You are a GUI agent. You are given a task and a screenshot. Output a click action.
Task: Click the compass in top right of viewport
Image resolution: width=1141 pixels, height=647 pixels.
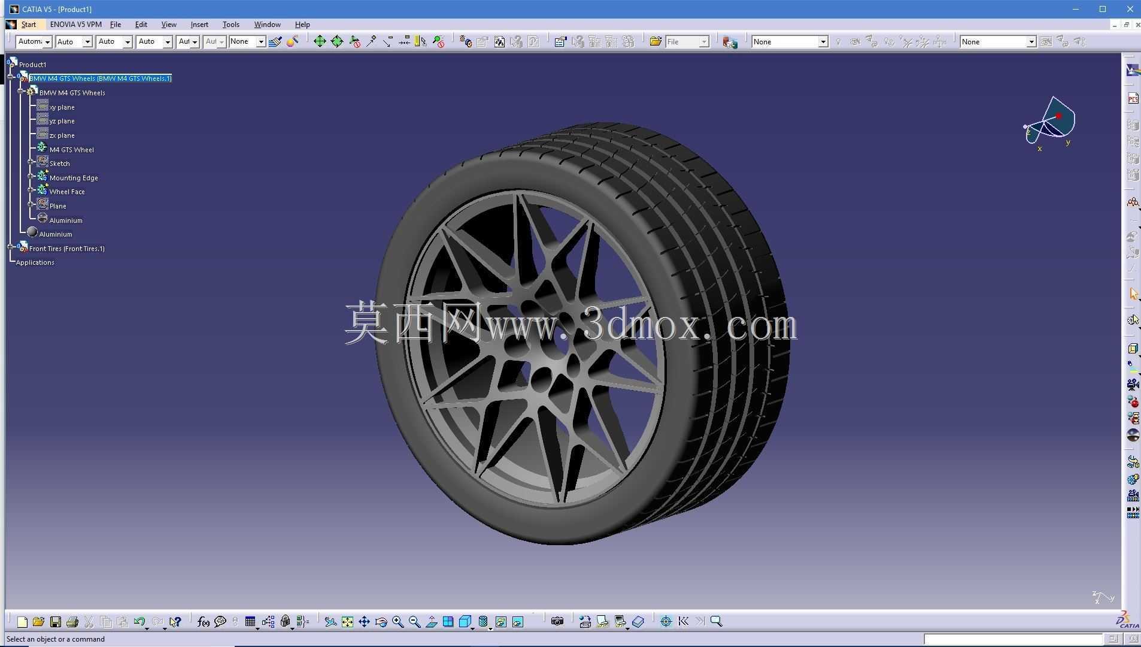pyautogui.click(x=1051, y=122)
